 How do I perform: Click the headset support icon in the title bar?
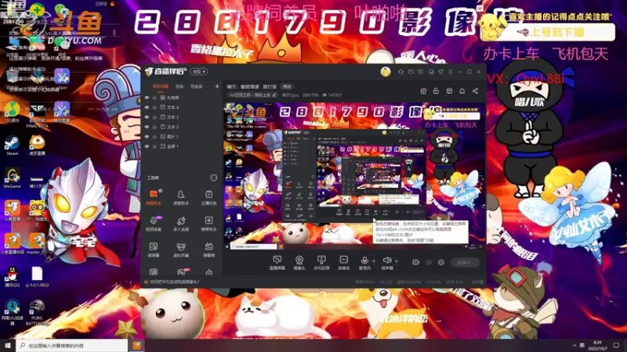(x=400, y=72)
